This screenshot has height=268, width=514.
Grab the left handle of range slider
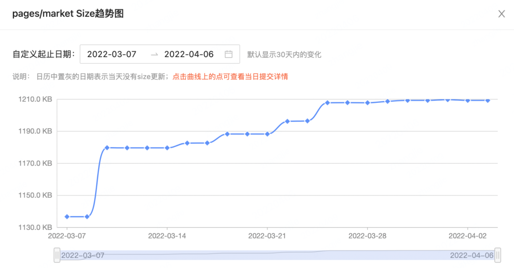(57, 255)
